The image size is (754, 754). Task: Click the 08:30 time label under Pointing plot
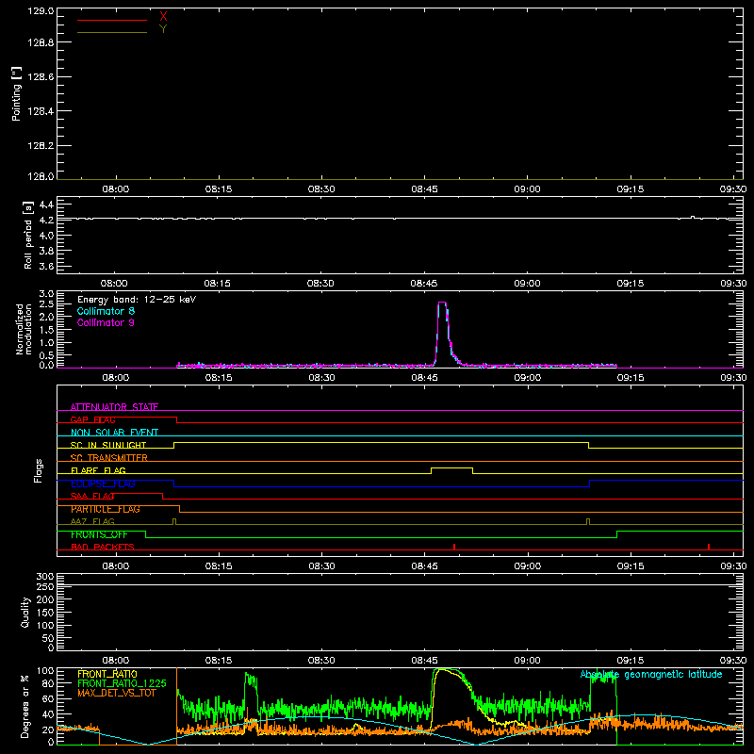tap(321, 189)
